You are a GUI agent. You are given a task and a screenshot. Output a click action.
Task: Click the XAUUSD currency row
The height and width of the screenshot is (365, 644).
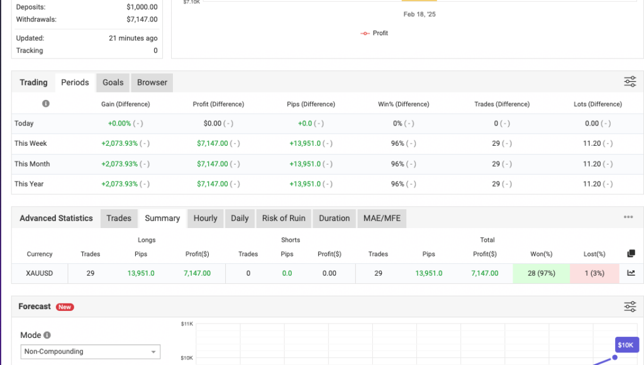[x=315, y=273]
